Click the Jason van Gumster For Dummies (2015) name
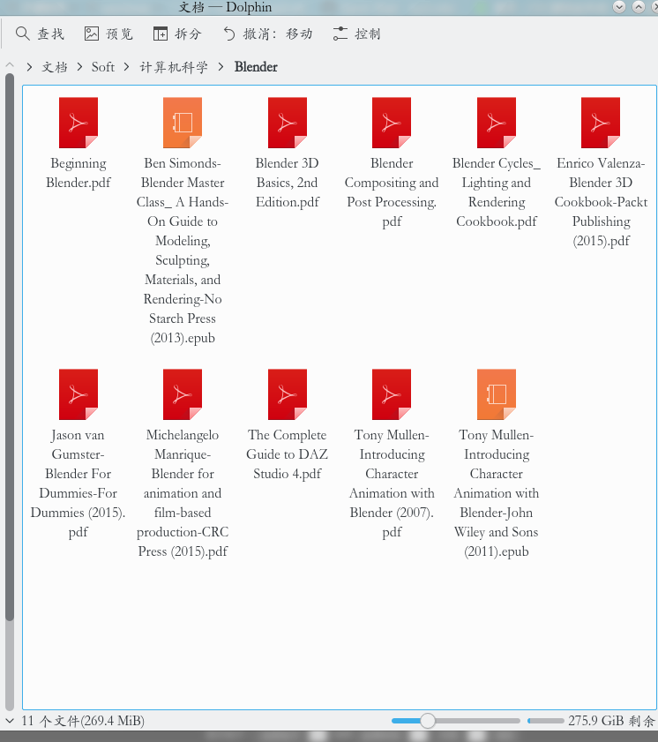The height and width of the screenshot is (742, 658). tap(78, 483)
